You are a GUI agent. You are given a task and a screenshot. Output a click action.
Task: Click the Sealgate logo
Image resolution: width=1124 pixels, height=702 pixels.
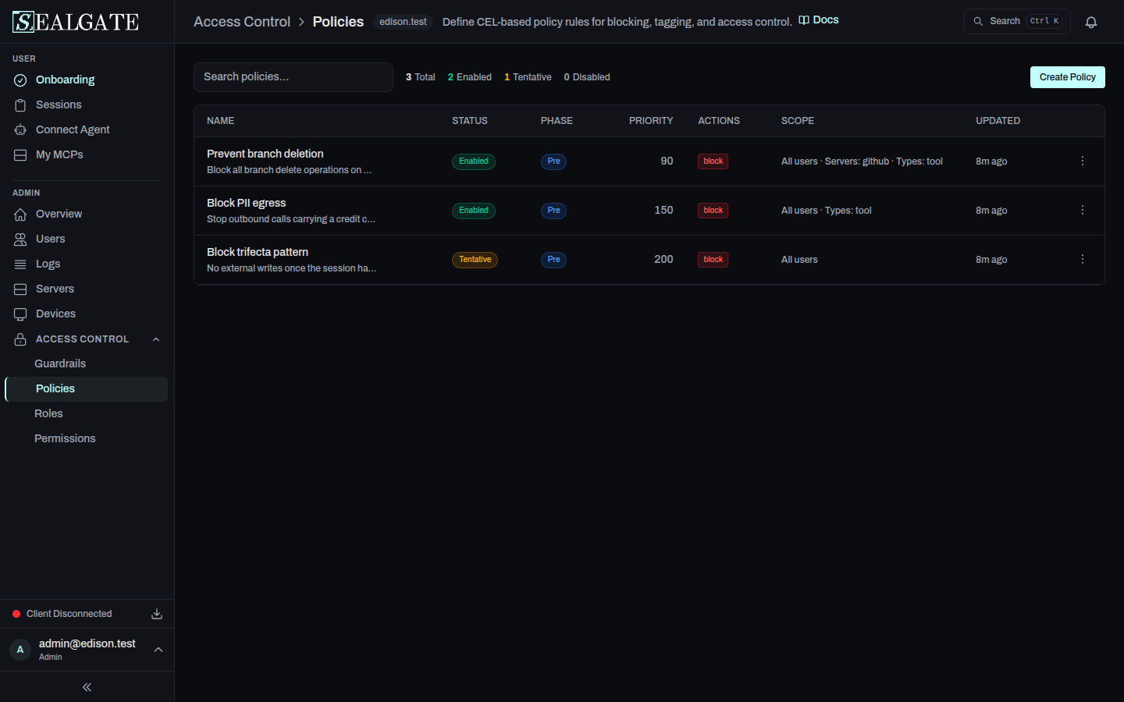click(x=76, y=22)
